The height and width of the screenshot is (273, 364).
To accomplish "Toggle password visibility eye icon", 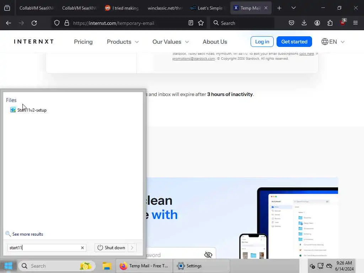I will (208, 255).
